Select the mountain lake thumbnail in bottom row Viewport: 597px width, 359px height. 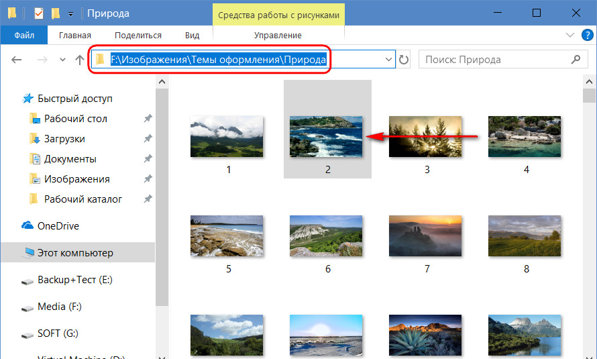525,335
